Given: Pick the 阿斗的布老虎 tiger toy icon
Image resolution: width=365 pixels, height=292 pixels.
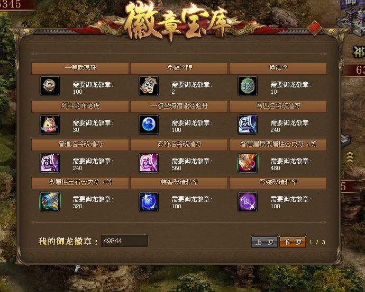Looking at the screenshot, I should (50, 125).
